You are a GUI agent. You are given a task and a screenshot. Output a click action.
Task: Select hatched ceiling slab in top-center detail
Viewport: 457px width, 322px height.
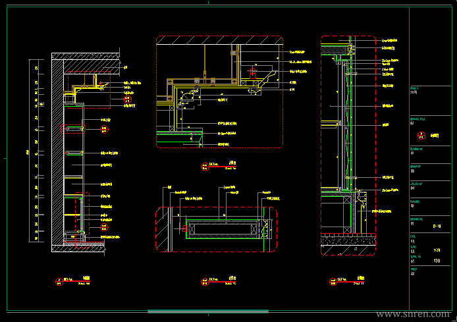[x=219, y=40]
